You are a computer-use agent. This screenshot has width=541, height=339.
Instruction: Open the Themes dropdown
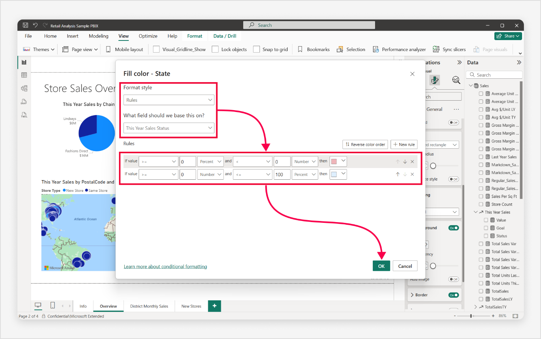[39, 50]
